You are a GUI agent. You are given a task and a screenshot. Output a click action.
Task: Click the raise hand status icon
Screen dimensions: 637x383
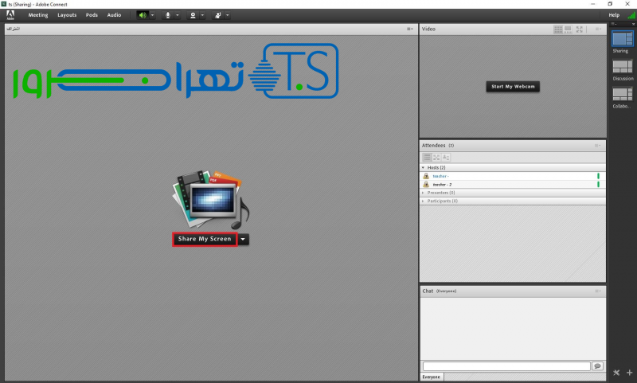point(217,15)
